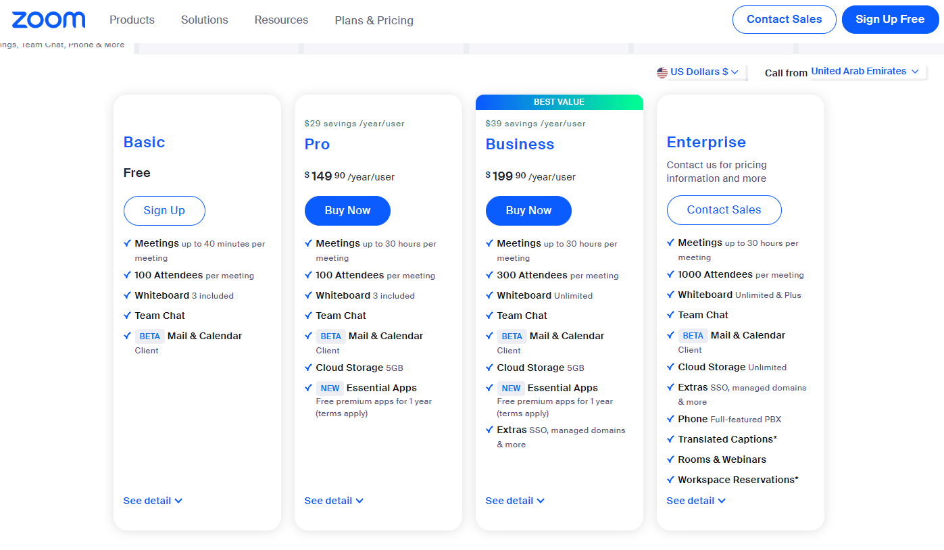Go to Plans & Pricing

374,20
